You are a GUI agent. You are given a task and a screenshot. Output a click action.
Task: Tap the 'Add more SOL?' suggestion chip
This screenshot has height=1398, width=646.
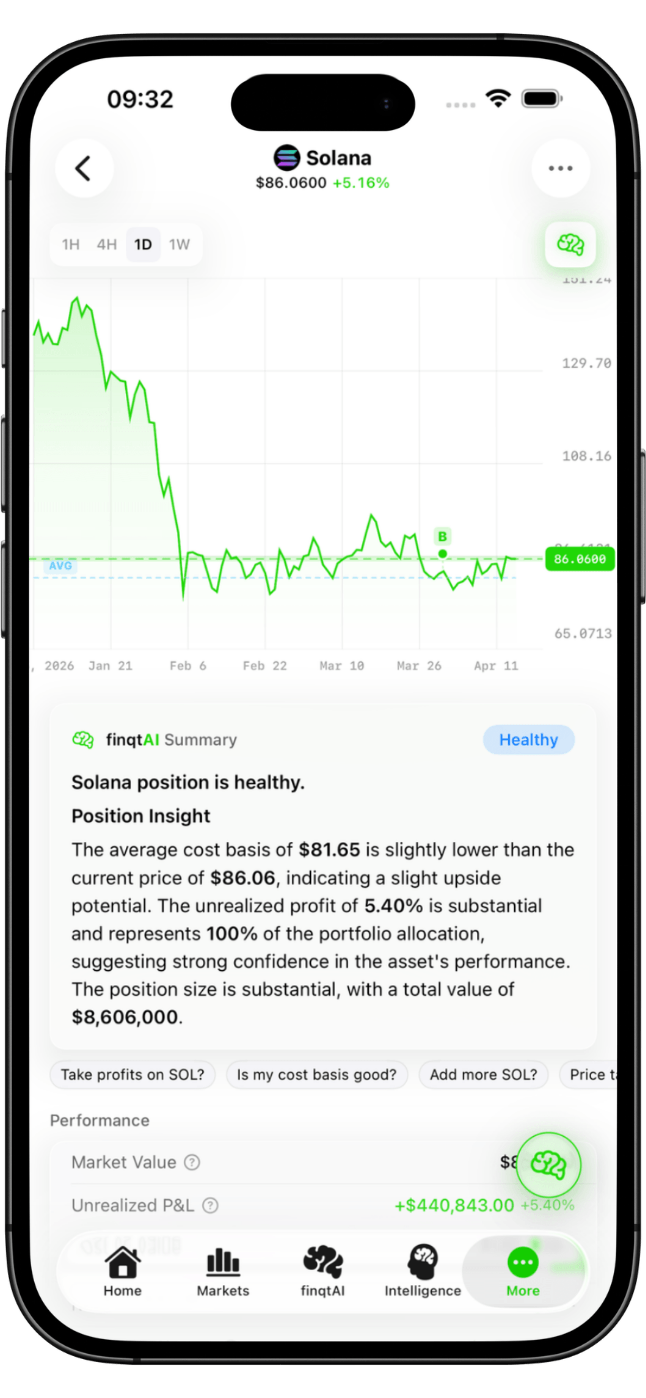click(483, 1074)
